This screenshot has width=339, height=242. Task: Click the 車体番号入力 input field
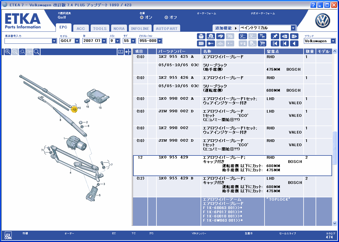click(28, 41)
